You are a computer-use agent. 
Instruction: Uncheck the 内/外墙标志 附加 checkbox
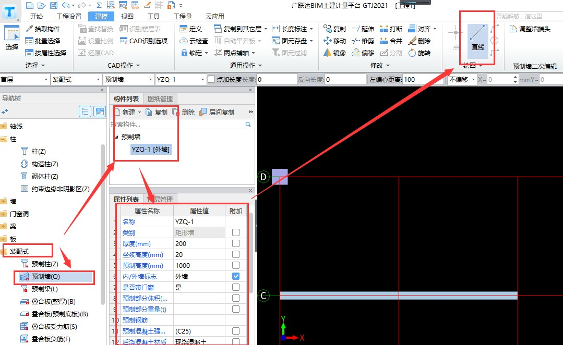pos(235,276)
